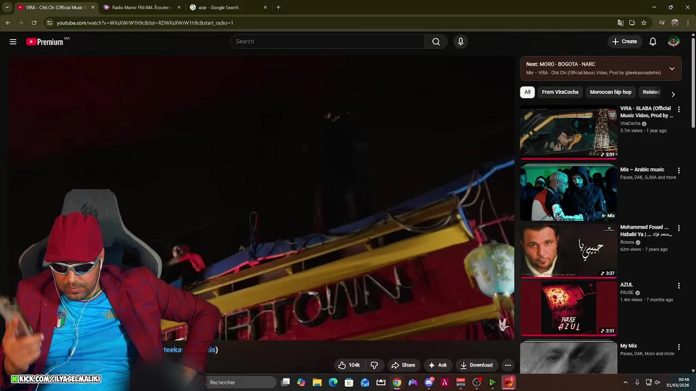Click the install app icon in address bar
696x391 pixels.
tap(632, 23)
